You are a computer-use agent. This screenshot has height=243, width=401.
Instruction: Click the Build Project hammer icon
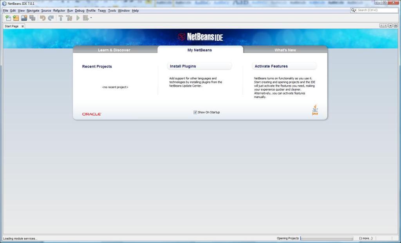click(x=61, y=18)
